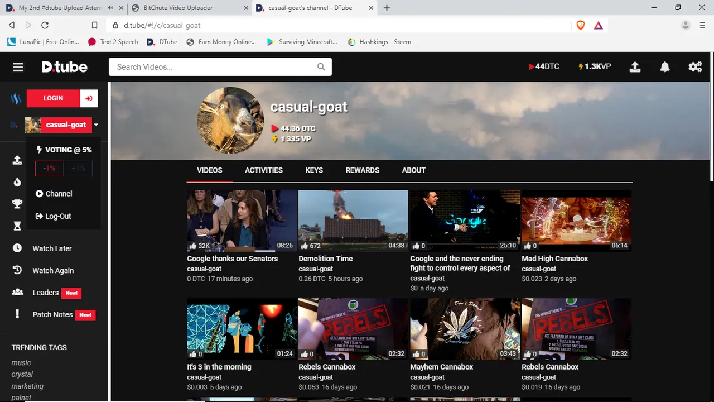Click the sidebar trophy icon
This screenshot has width=714, height=402.
pyautogui.click(x=17, y=204)
